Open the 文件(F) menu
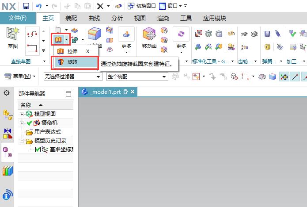The width and height of the screenshot is (307, 207). pos(18,18)
